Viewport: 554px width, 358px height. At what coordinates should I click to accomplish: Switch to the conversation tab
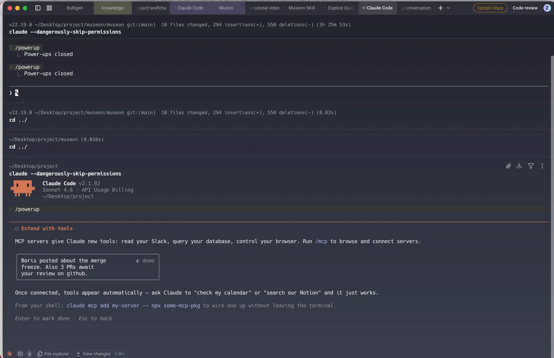415,8
